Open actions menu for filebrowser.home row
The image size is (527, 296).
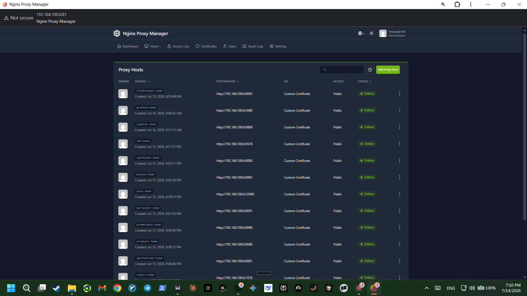[x=400, y=94]
